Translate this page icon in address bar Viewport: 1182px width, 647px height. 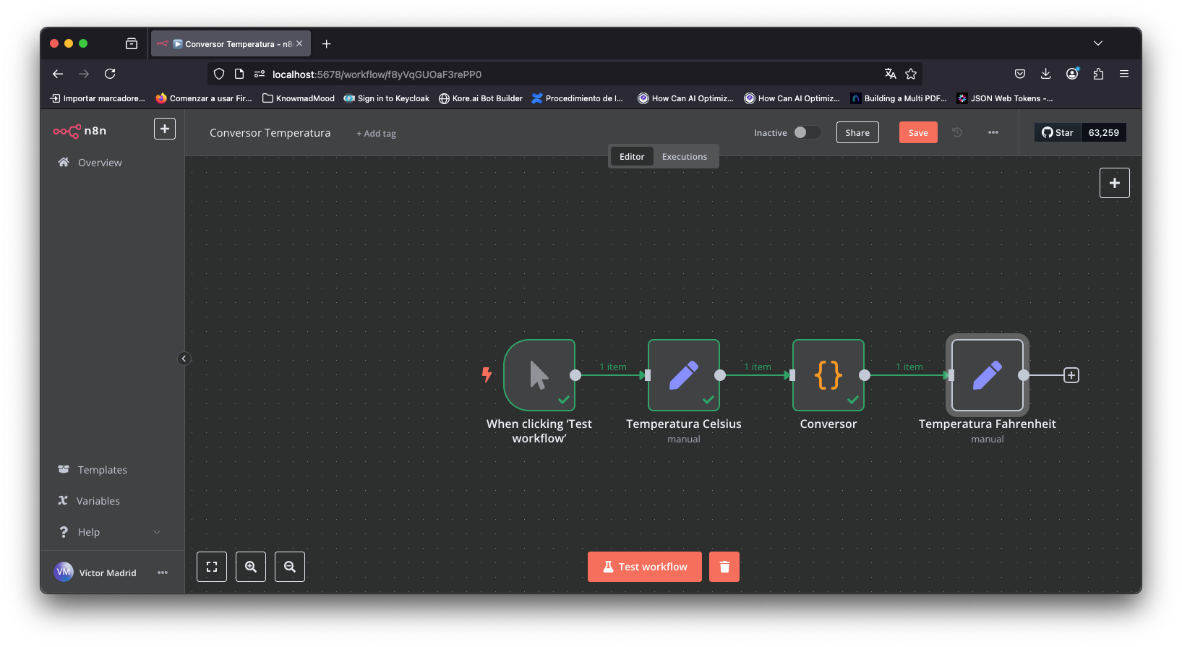[891, 74]
